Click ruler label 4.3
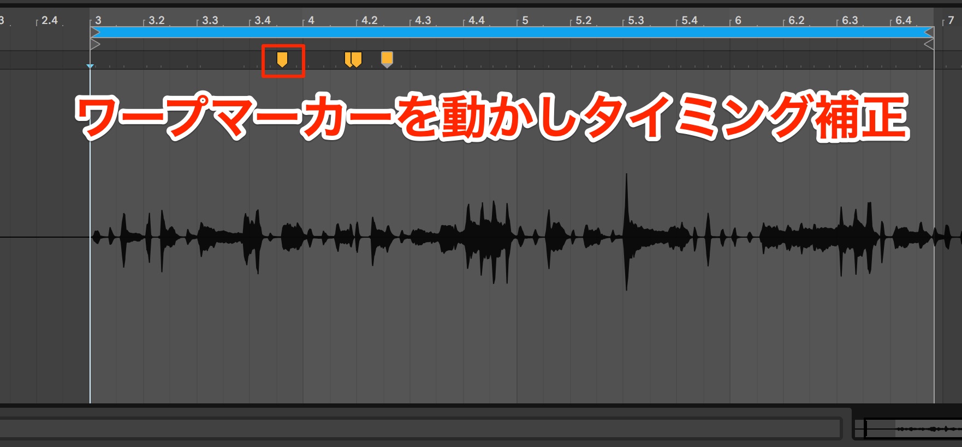The height and width of the screenshot is (447, 962). [x=423, y=20]
